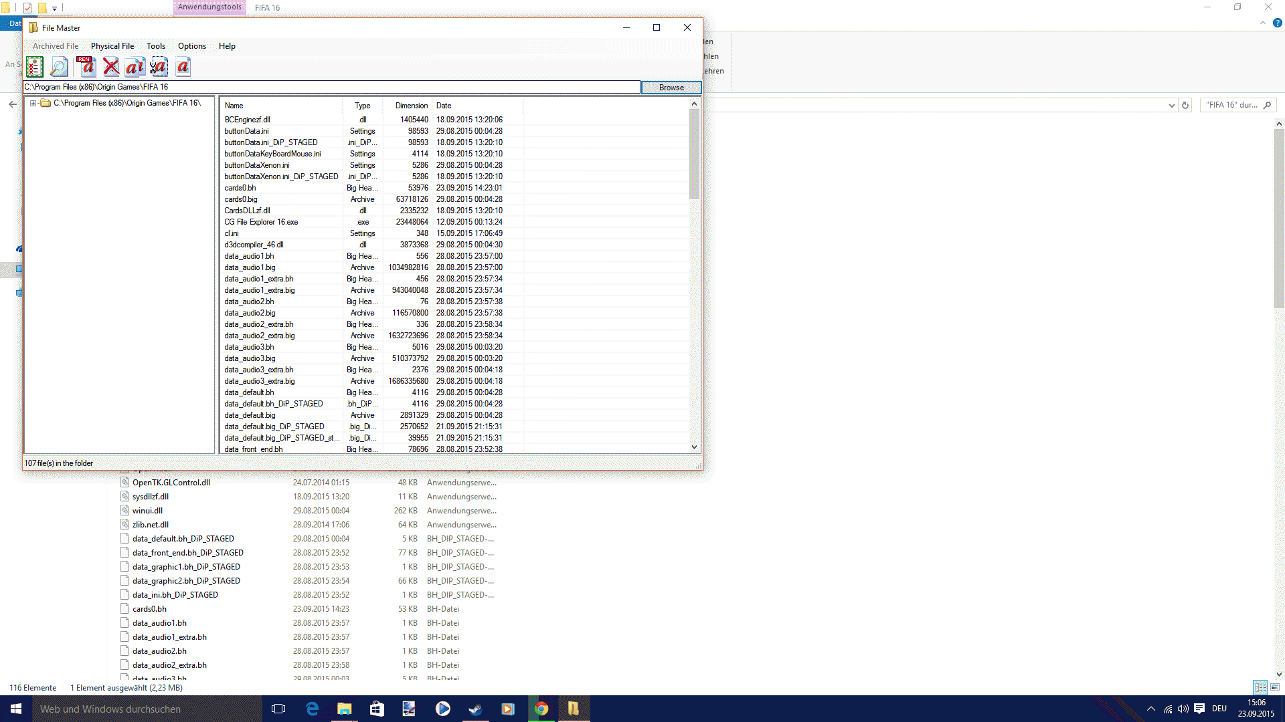Open the Anwendungstools ribbon tab
This screenshot has width=1285, height=722.
point(209,7)
